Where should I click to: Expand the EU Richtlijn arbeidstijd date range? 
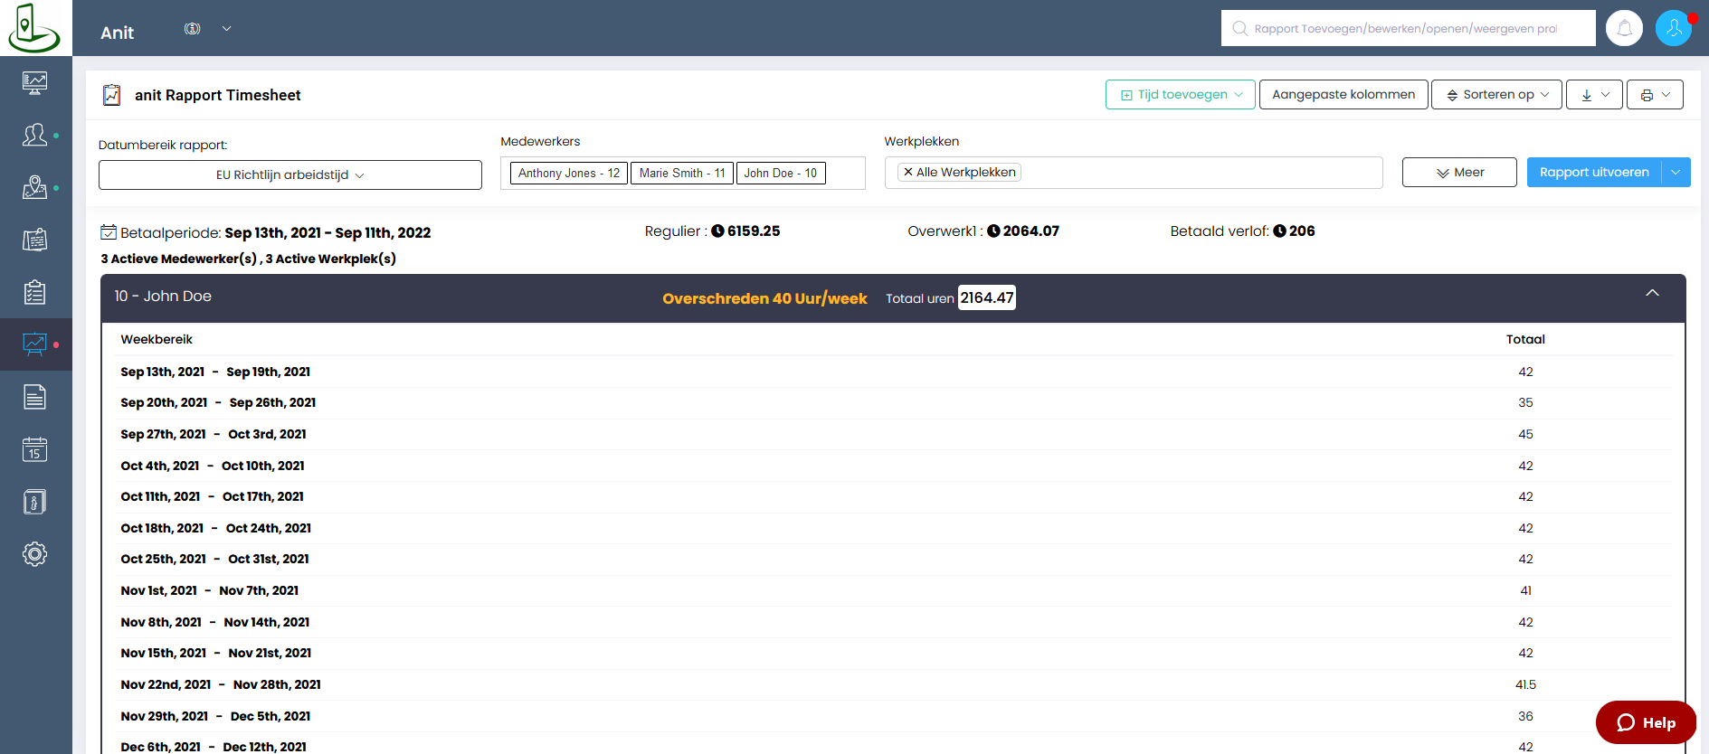290,175
